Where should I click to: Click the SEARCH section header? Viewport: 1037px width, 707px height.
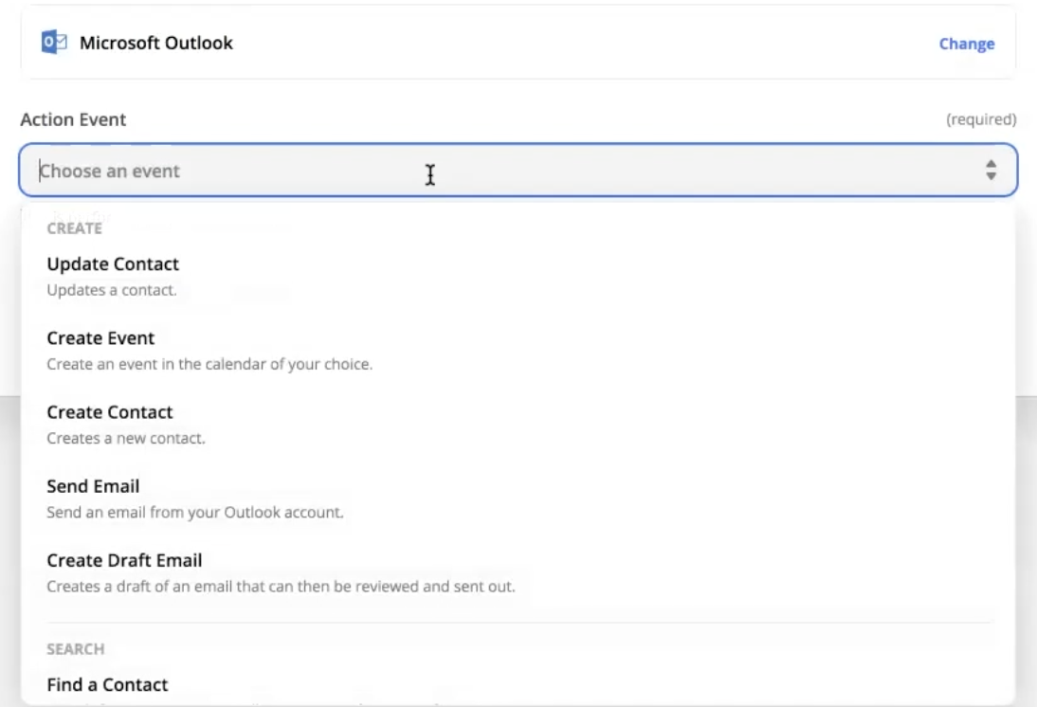point(75,649)
